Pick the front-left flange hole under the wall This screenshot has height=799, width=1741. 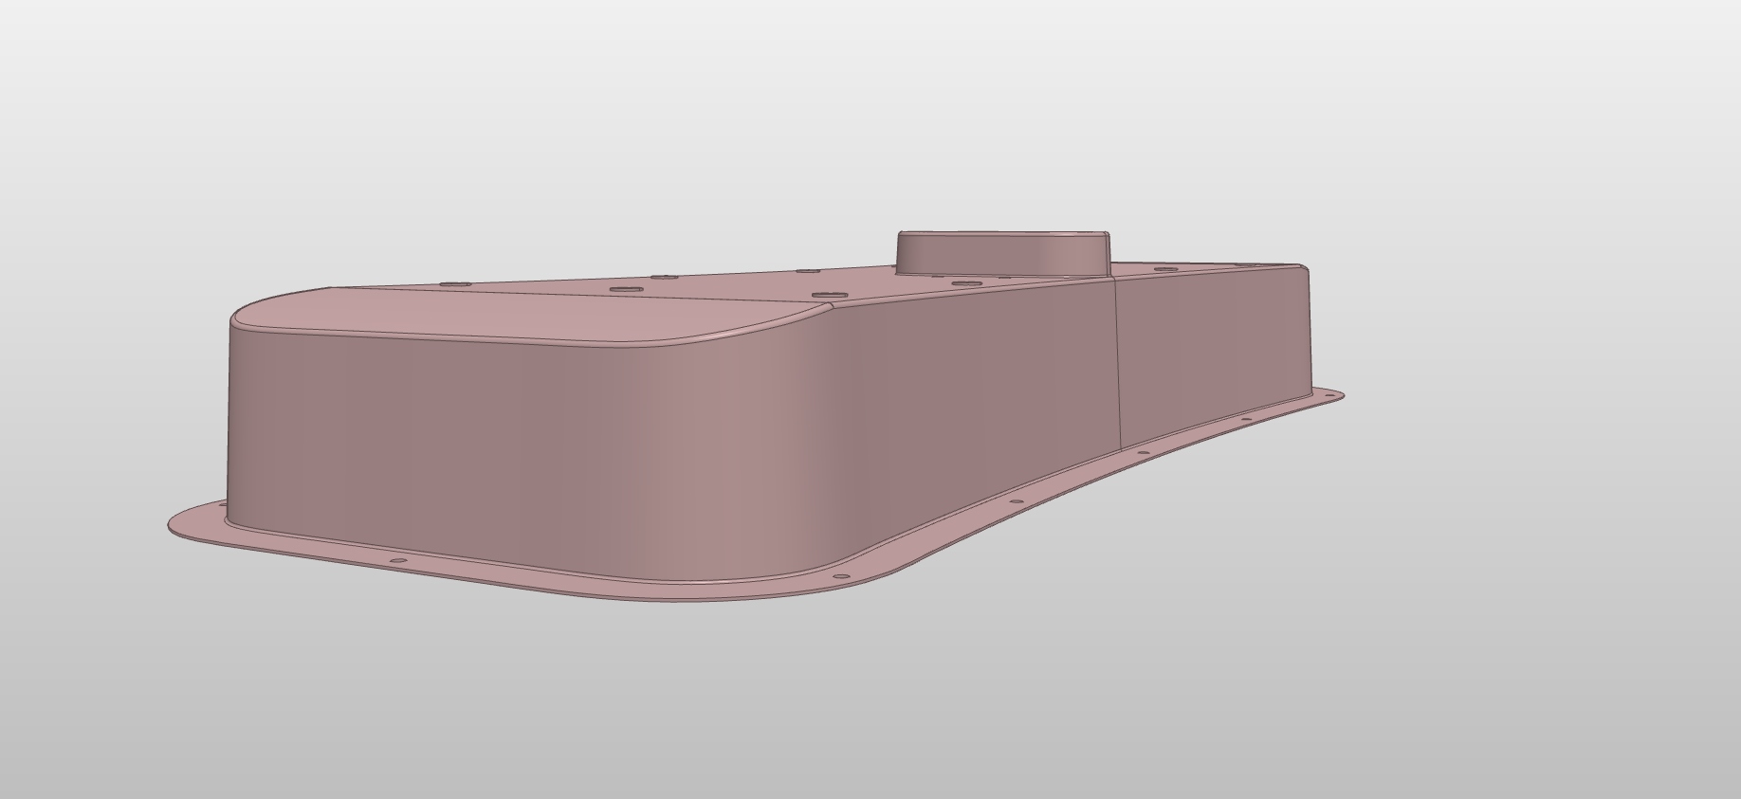tap(398, 561)
